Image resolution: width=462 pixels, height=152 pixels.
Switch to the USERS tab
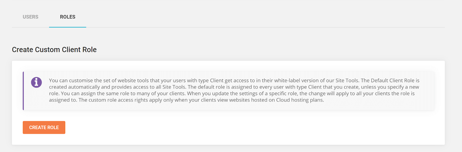(x=30, y=17)
